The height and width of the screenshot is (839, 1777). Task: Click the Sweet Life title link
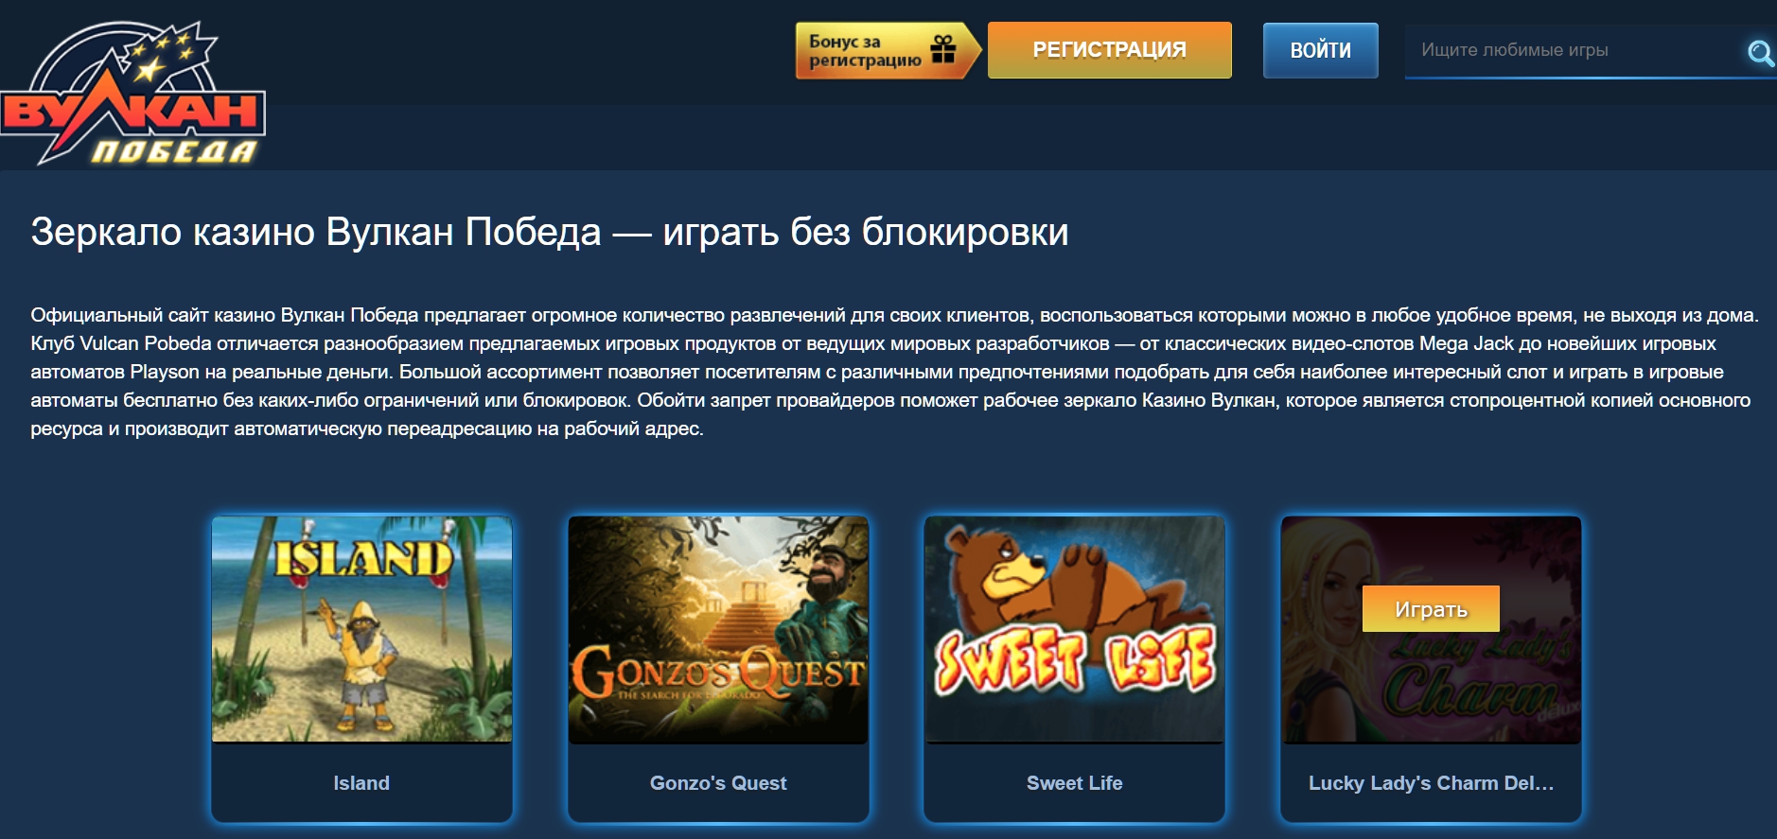(1074, 783)
